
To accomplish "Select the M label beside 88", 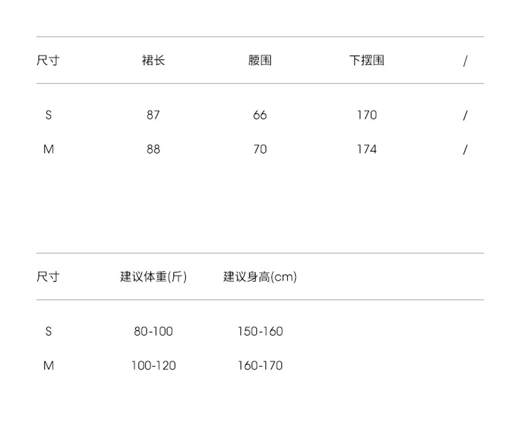I will pyautogui.click(x=48, y=149).
